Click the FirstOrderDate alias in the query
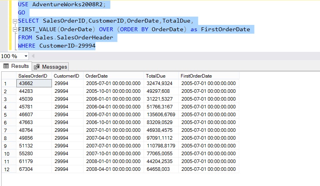Viewport: 320px width, 186px height. (x=226, y=29)
